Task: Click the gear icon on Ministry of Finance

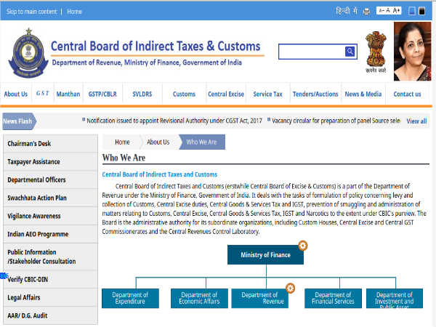Action: click(303, 246)
